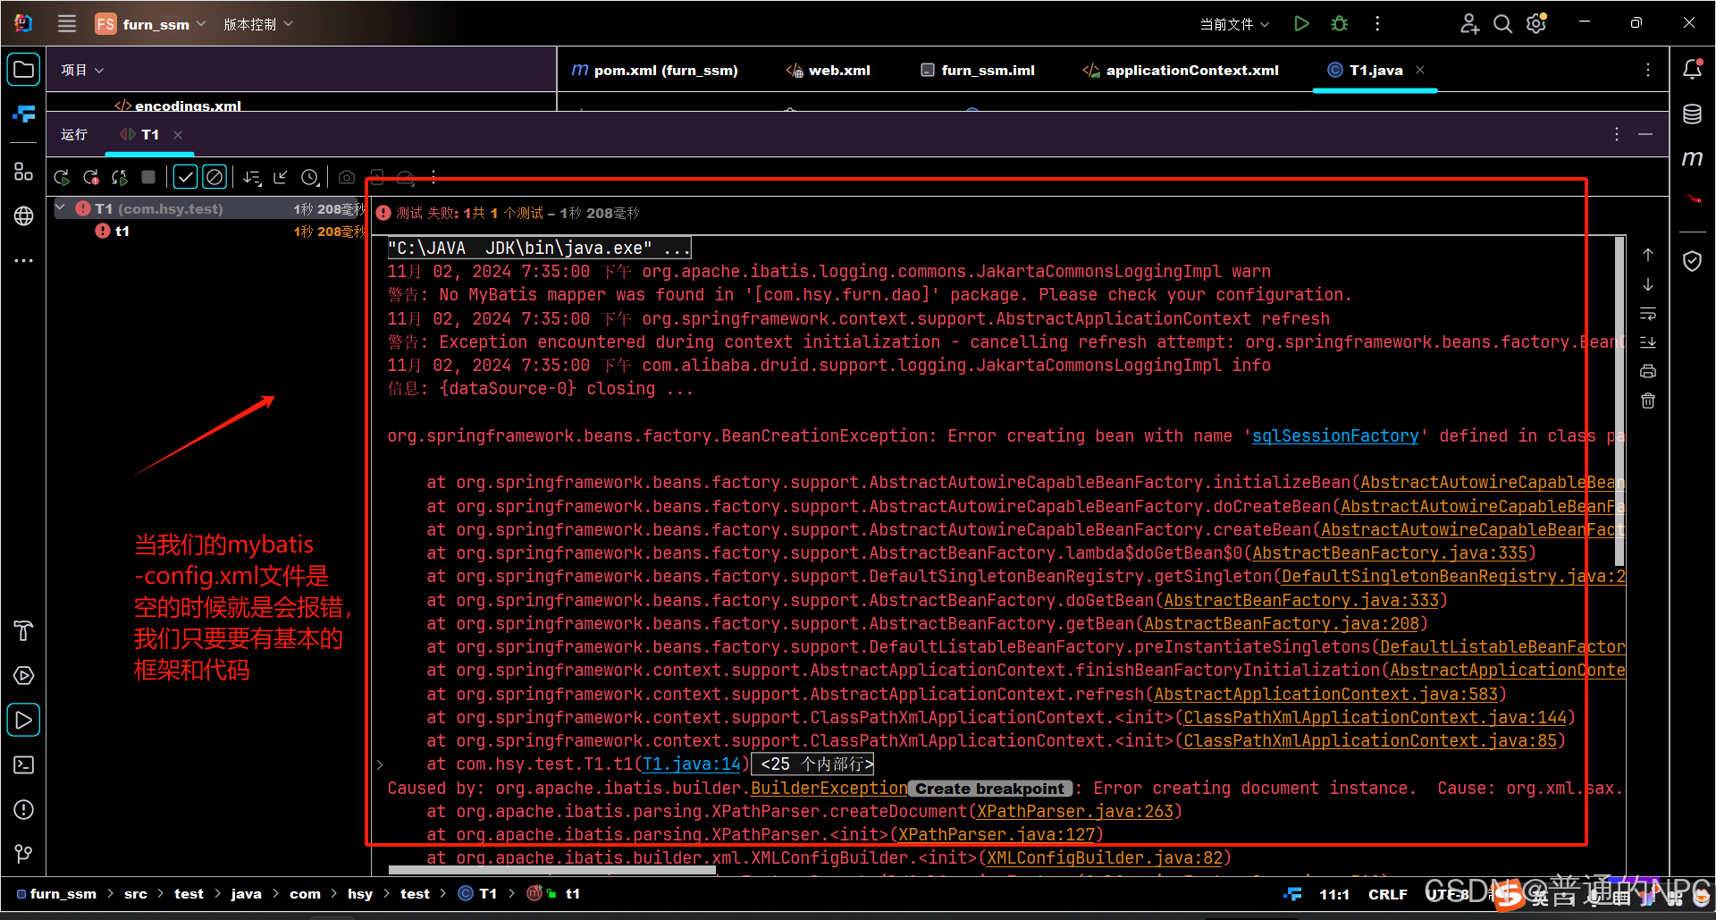Select the t1 test result
The height and width of the screenshot is (920, 1716).
pyautogui.click(x=122, y=231)
